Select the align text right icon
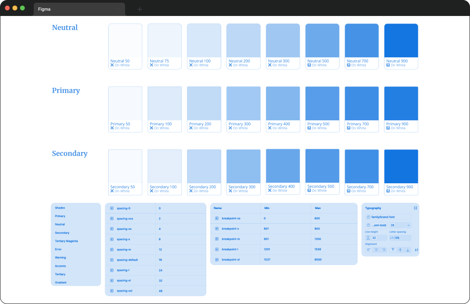The image size is (470, 304). (384, 250)
